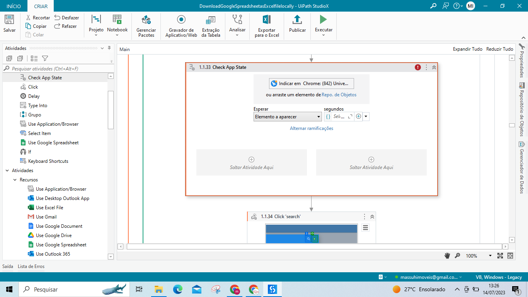Click the Windows Start button
Screen dimensions: 528x297
click(9, 289)
